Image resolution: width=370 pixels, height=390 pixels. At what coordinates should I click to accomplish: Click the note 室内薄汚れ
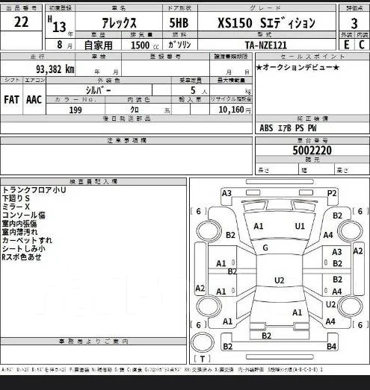click(19, 232)
